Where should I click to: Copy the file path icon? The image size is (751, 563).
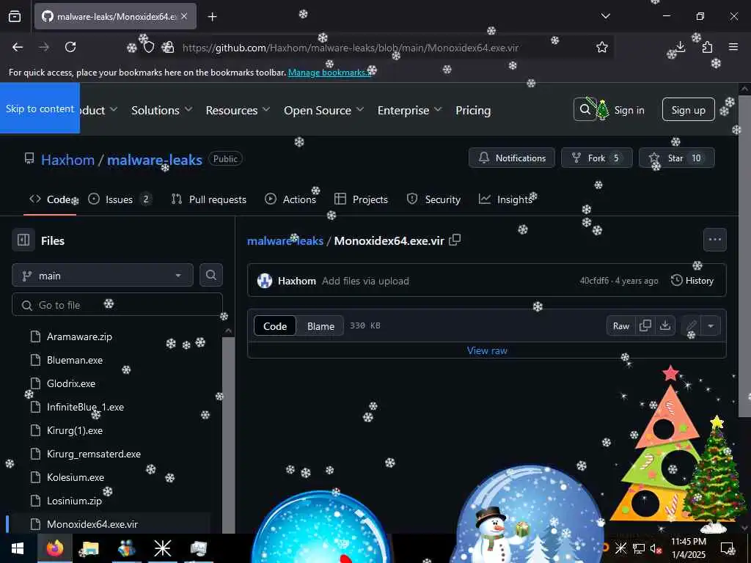[x=455, y=240]
